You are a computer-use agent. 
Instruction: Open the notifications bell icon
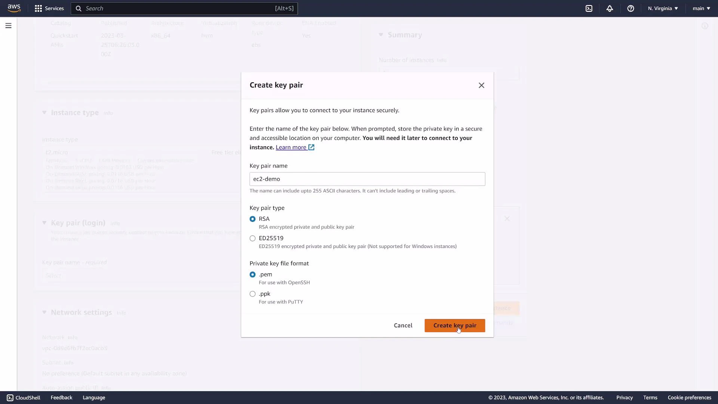click(x=610, y=8)
